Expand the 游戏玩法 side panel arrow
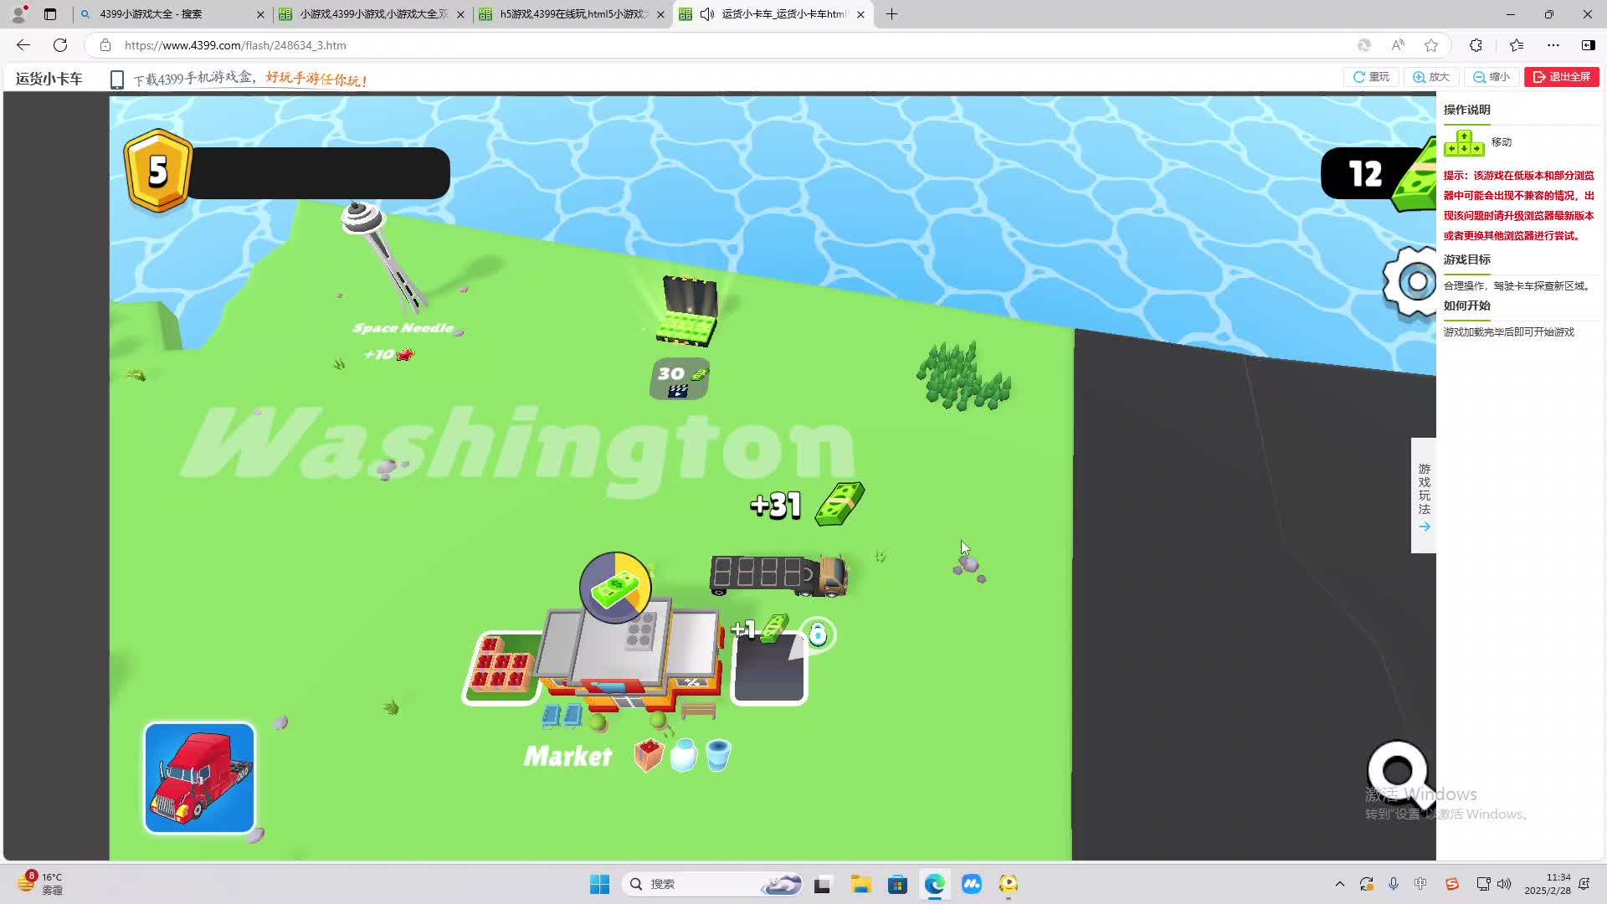This screenshot has height=904, width=1607. (x=1424, y=526)
